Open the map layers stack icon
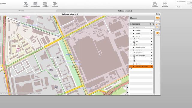 point(158,33)
